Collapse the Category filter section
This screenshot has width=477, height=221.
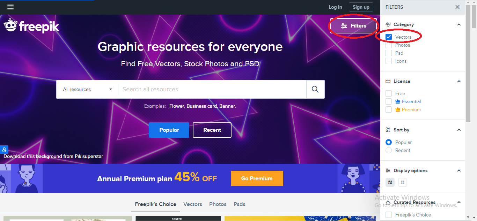(459, 24)
